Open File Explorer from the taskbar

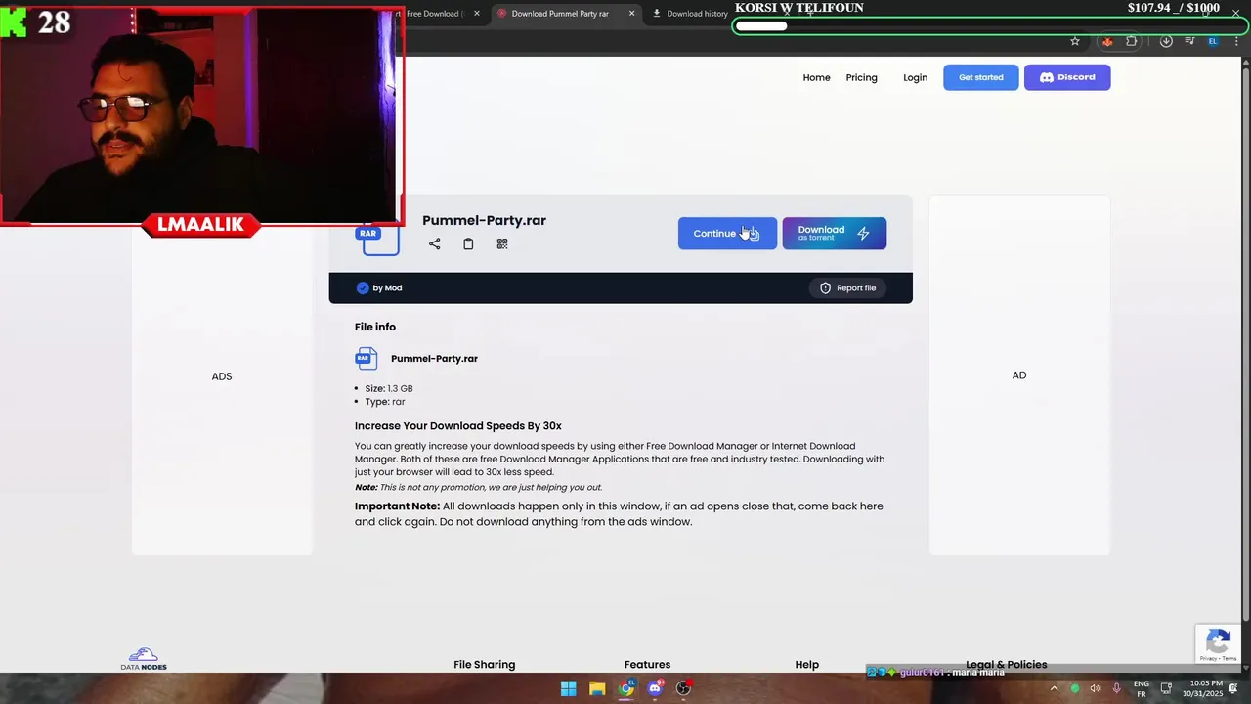coord(597,688)
